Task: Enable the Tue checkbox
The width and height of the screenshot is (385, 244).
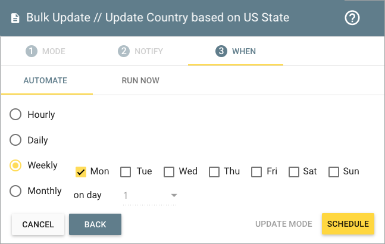Action: point(126,172)
